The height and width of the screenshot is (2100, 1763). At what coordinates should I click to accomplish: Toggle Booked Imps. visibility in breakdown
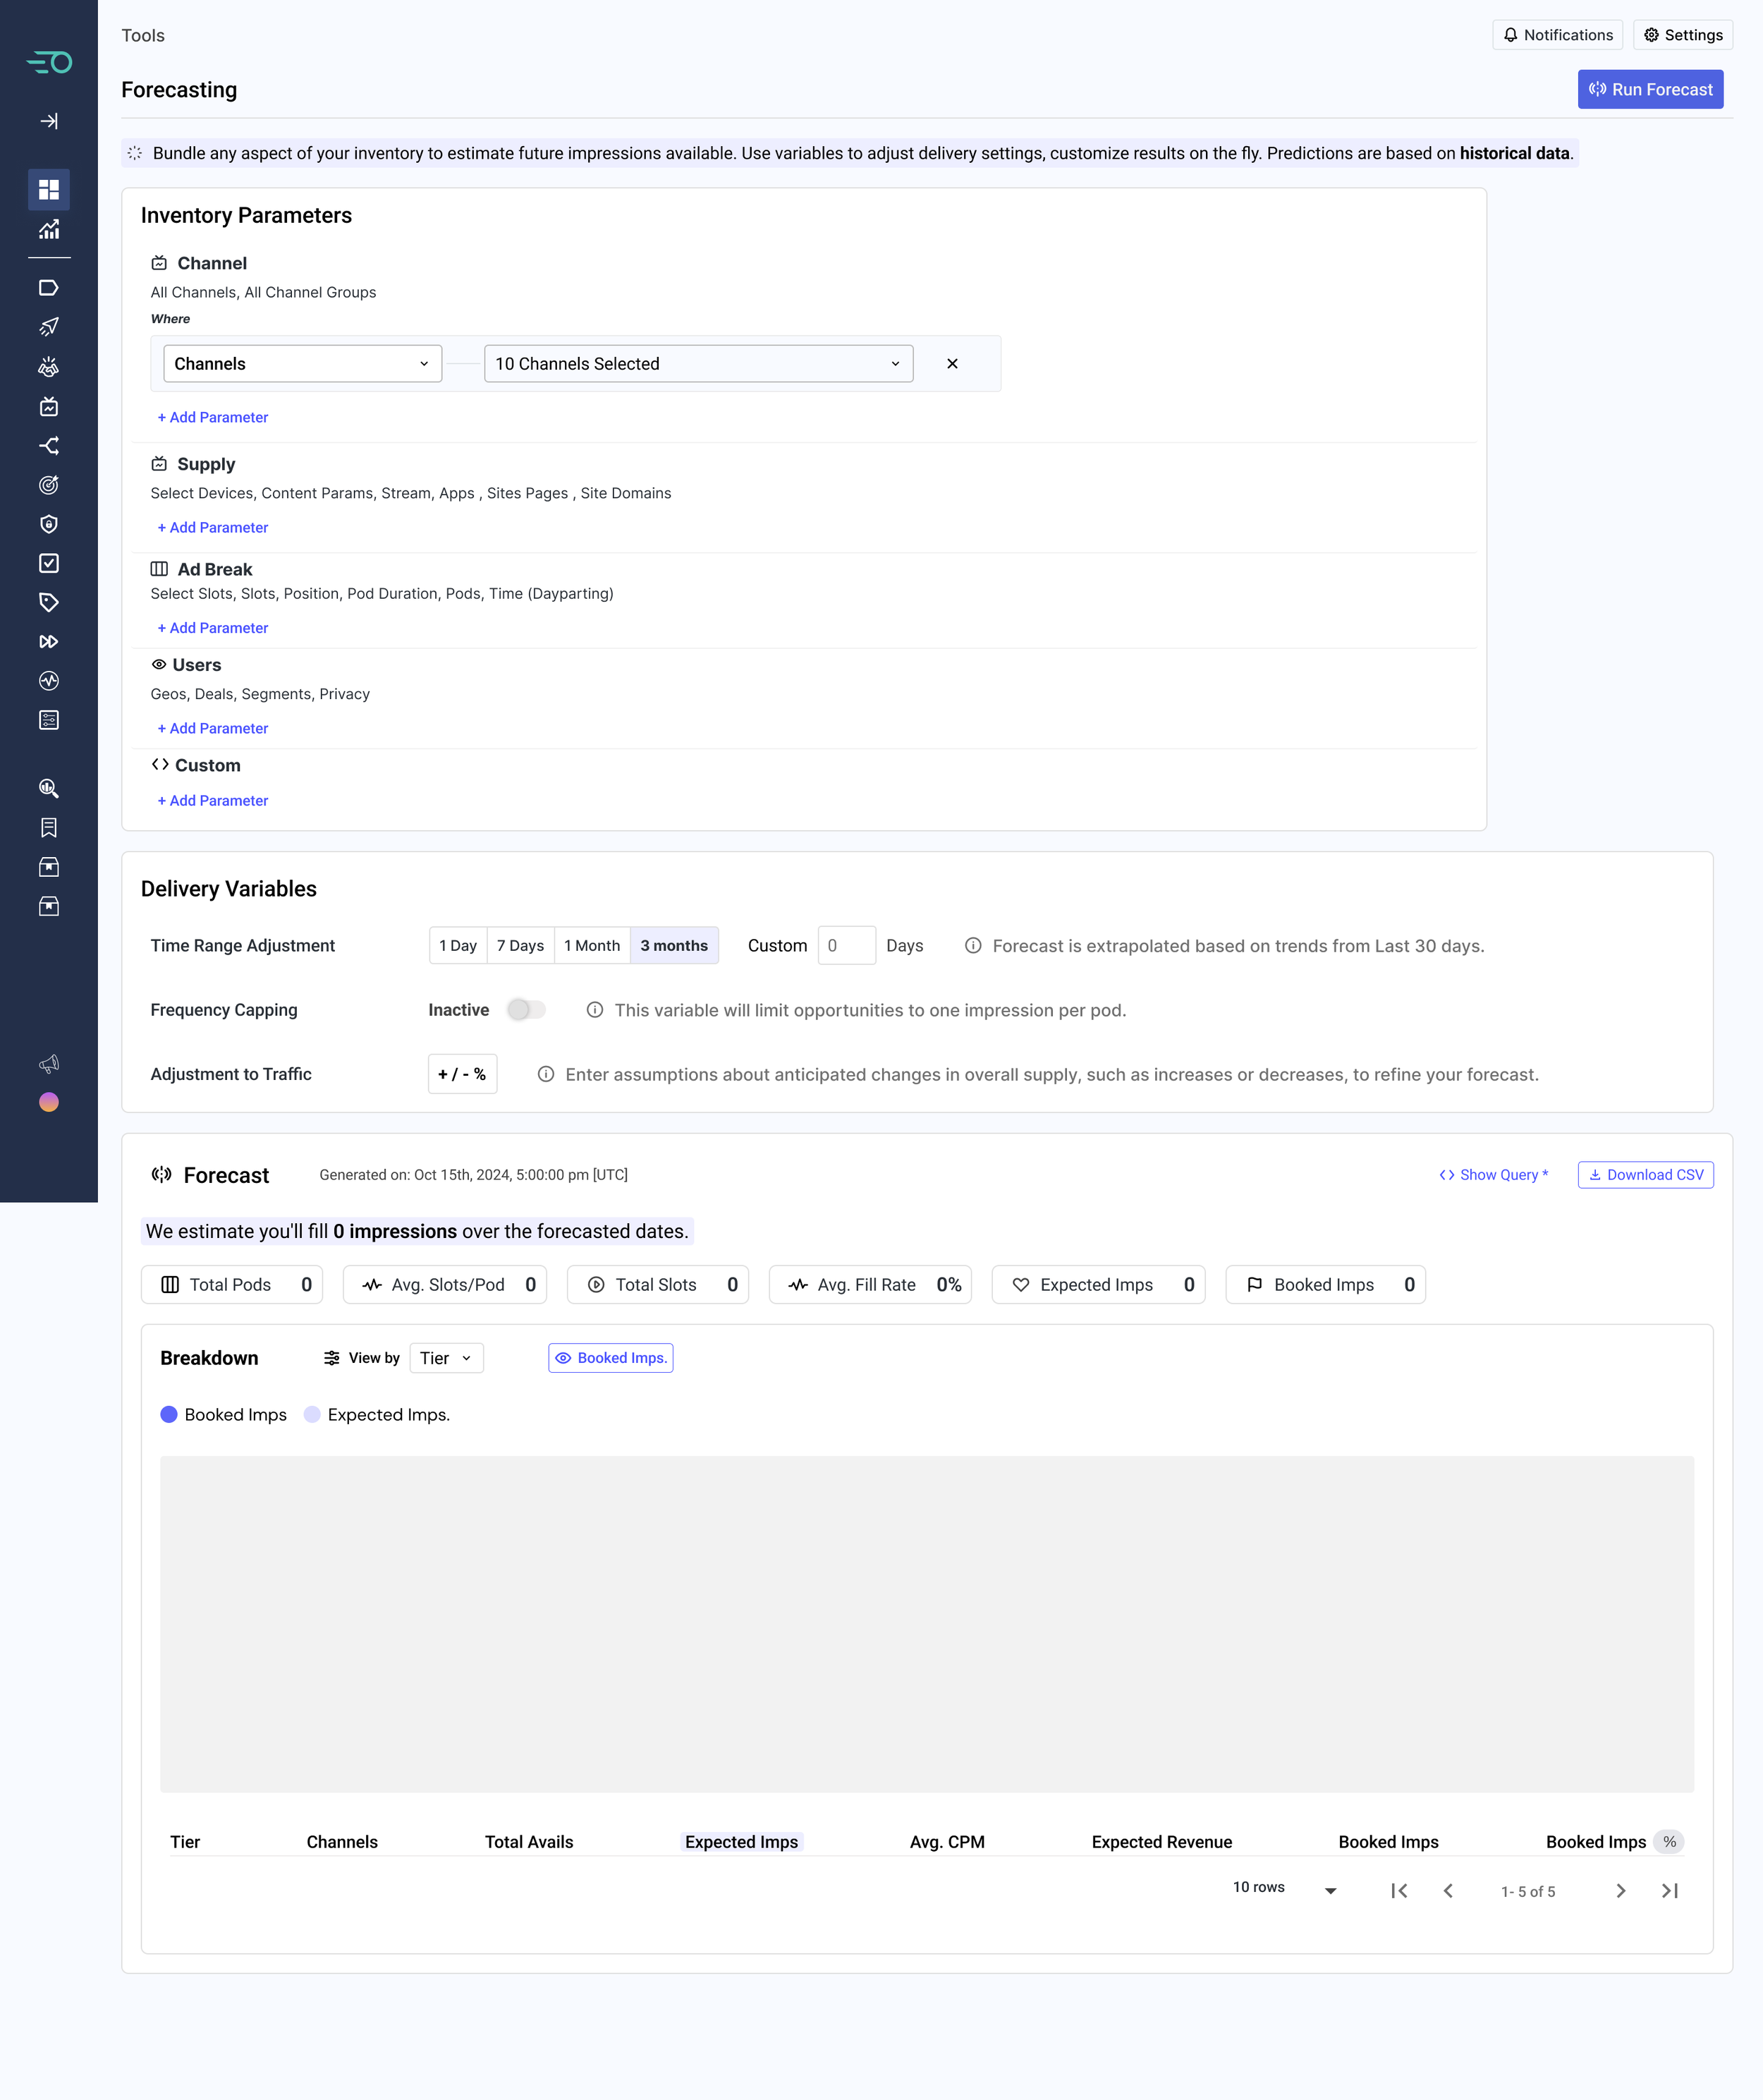pos(610,1358)
